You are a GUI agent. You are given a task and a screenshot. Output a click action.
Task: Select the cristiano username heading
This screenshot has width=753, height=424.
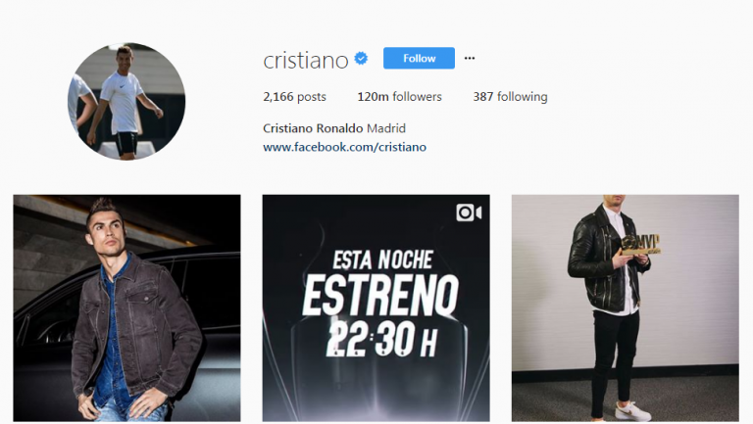[x=306, y=61]
